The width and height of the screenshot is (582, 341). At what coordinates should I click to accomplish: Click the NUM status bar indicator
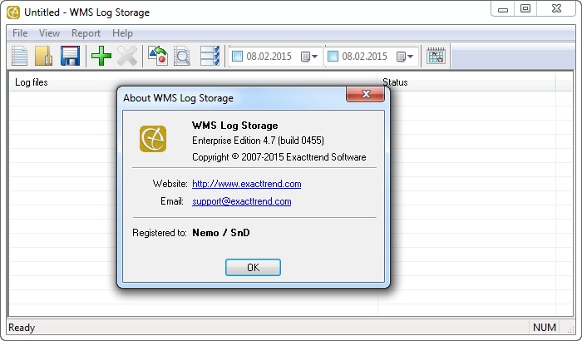[x=545, y=327]
